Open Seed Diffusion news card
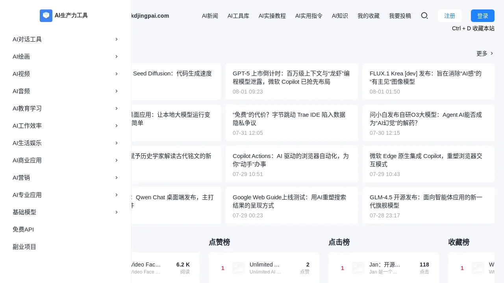Image resolution: width=504 pixels, height=283 pixels. [x=176, y=82]
